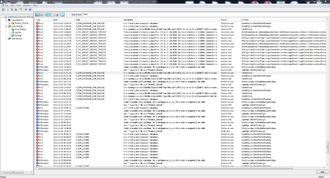This screenshot has width=330, height=178.
Task: Switch log to details view icon
Action: pos(37,14)
